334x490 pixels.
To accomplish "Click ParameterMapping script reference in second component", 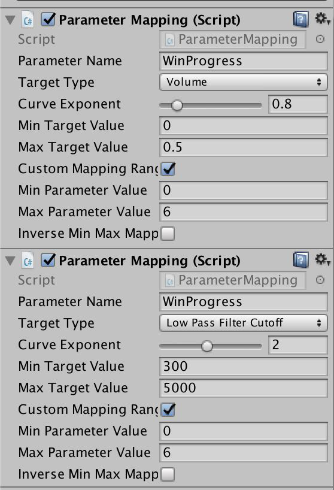I will pos(233,280).
